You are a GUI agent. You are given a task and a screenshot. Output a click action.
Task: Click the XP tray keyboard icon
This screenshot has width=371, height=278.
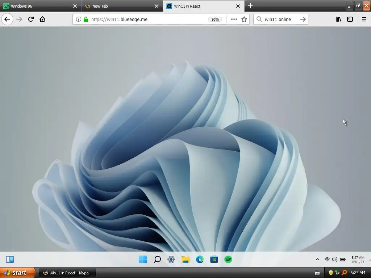[317, 273]
